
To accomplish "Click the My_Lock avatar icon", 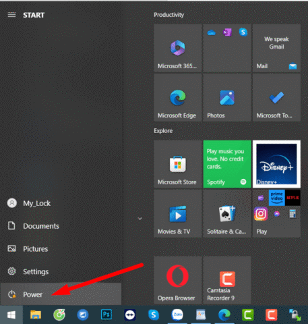I will coord(12,203).
